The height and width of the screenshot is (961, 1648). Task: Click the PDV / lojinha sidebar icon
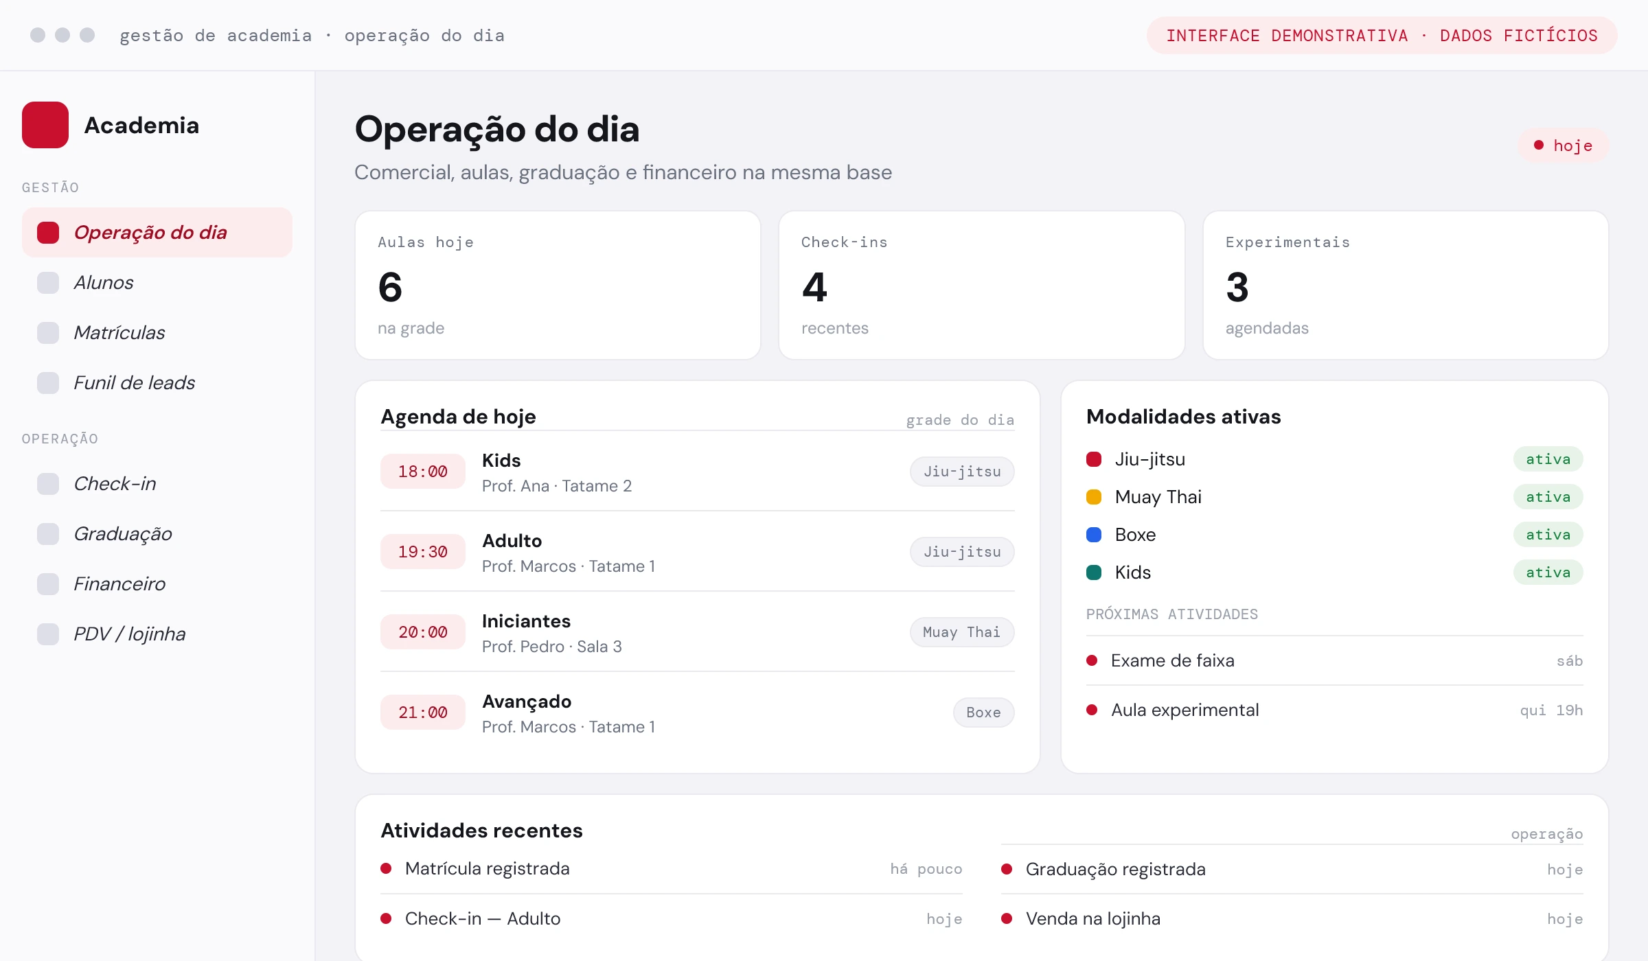pyautogui.click(x=48, y=634)
